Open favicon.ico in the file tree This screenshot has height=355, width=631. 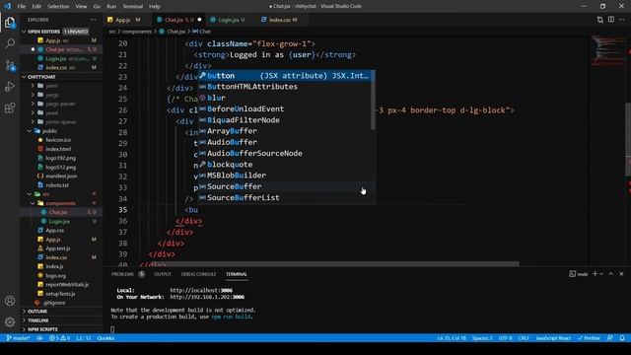point(58,140)
